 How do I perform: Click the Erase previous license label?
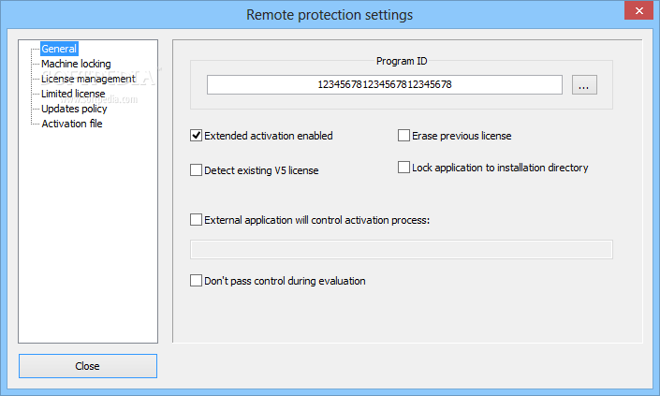point(462,136)
